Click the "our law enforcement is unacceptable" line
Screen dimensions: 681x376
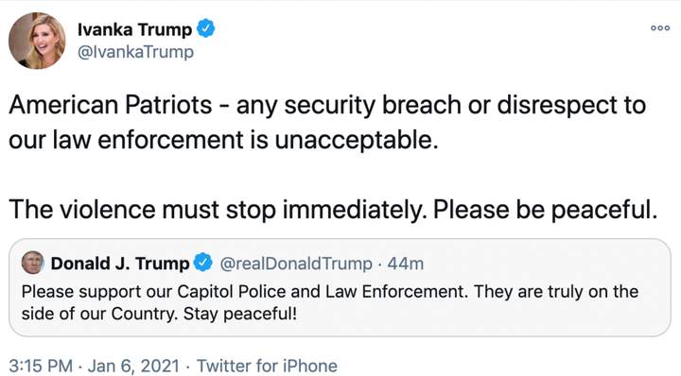point(223,140)
